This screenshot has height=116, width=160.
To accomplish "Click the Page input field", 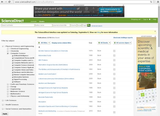I will tap(84, 25).
